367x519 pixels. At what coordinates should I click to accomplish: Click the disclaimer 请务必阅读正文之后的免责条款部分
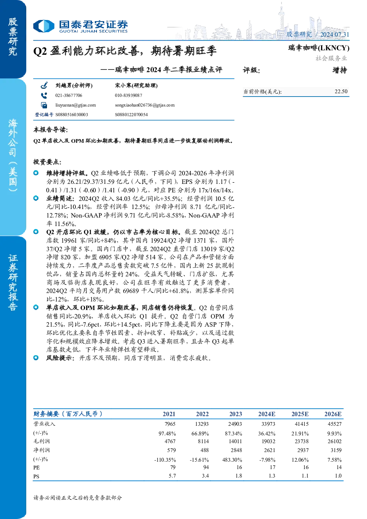pos(78,498)
